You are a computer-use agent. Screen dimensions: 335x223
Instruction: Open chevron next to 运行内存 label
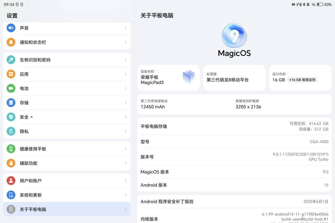pyautogui.click(x=288, y=74)
